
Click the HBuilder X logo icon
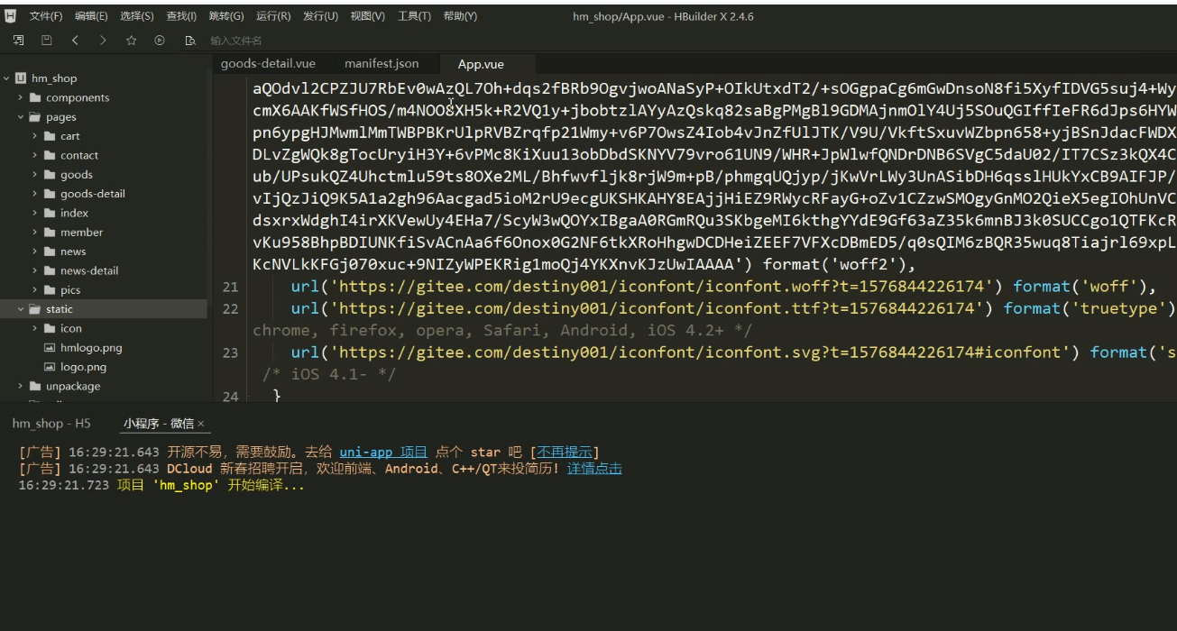point(11,16)
